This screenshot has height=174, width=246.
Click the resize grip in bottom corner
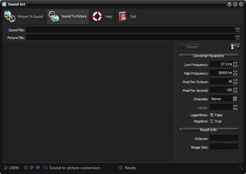(x=241, y=168)
